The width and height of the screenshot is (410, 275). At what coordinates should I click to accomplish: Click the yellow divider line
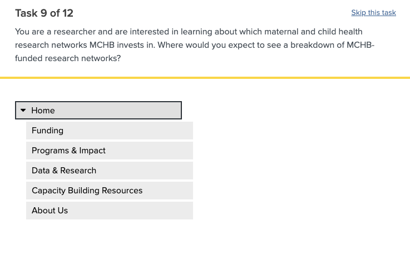pos(205,78)
